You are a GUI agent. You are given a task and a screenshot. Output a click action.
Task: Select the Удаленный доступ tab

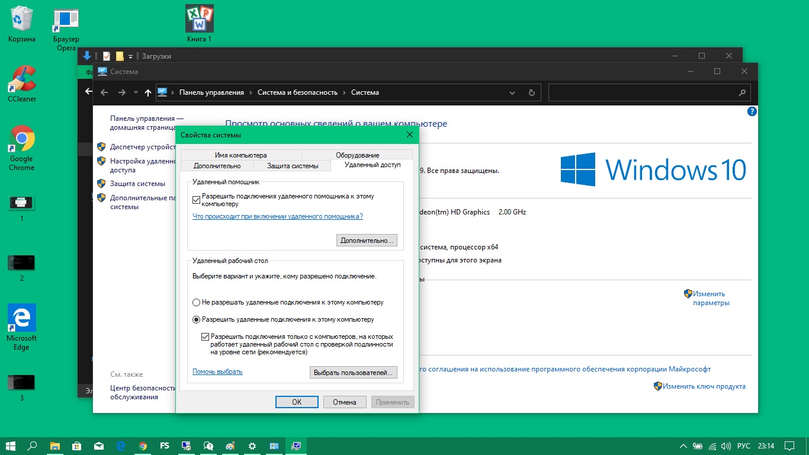pyautogui.click(x=373, y=165)
